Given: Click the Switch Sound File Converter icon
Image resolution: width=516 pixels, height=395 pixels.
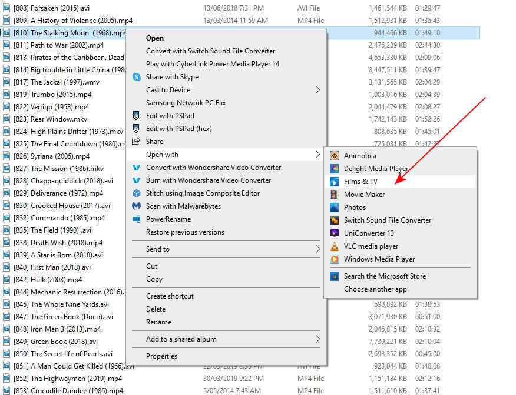Looking at the screenshot, I should (x=335, y=220).
